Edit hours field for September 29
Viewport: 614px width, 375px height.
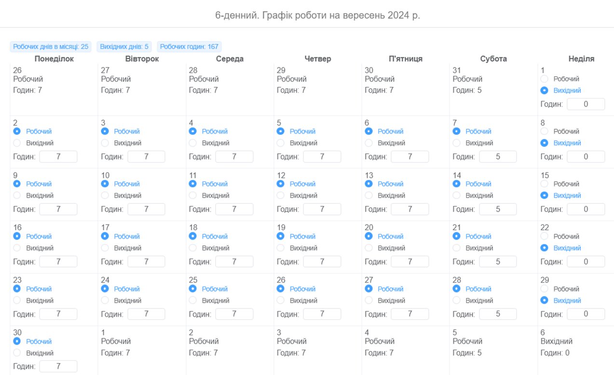point(586,314)
